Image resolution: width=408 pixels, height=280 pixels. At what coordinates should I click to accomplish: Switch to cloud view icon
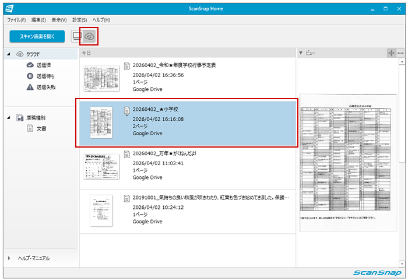[x=89, y=36]
